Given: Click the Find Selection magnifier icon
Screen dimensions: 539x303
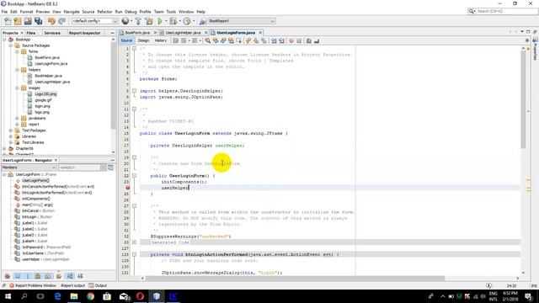Looking at the screenshot, I should coord(208,41).
